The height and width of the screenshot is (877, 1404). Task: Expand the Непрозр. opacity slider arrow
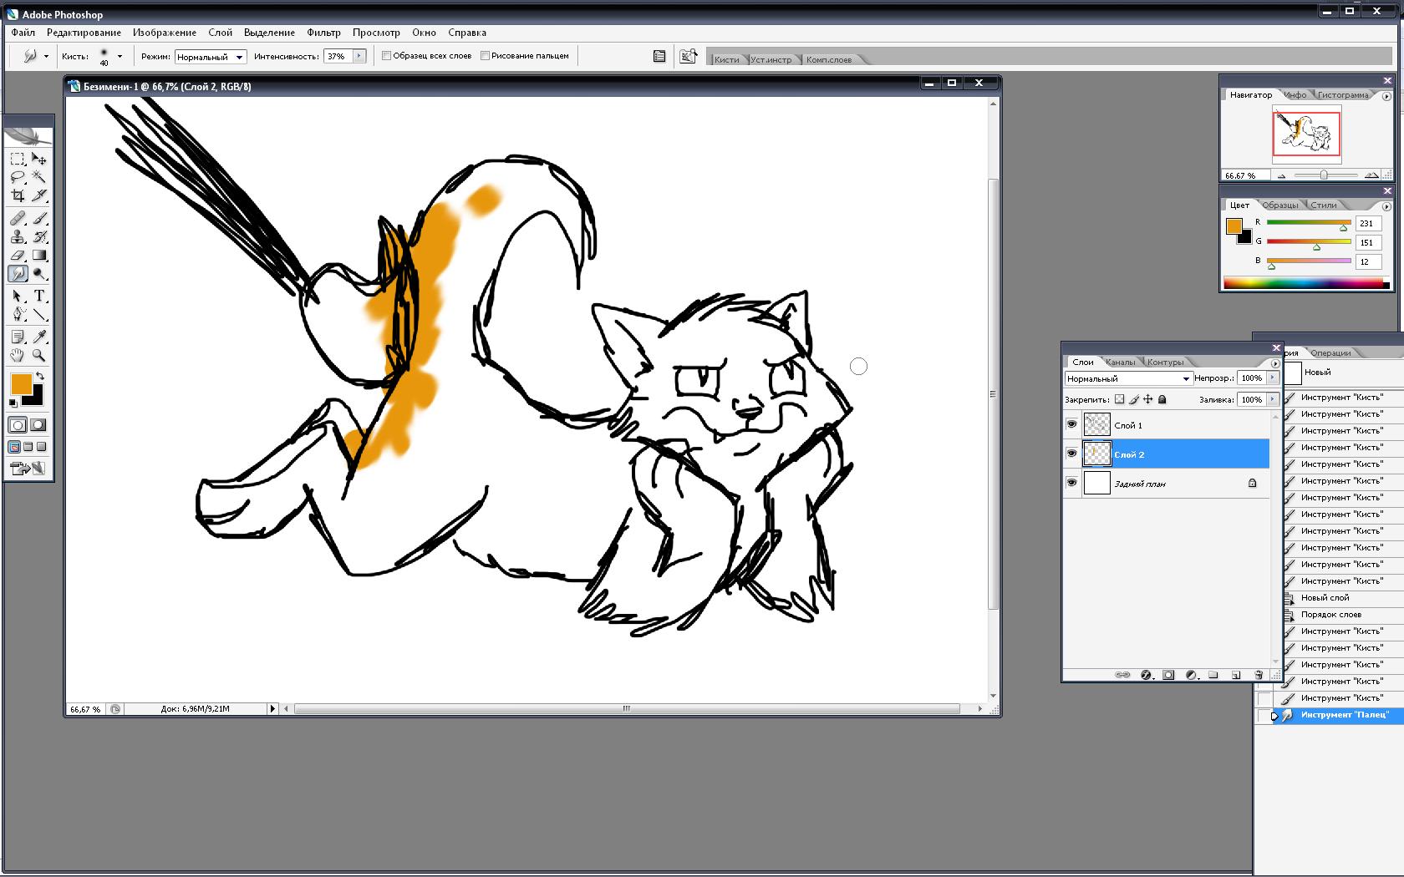pos(1273,378)
